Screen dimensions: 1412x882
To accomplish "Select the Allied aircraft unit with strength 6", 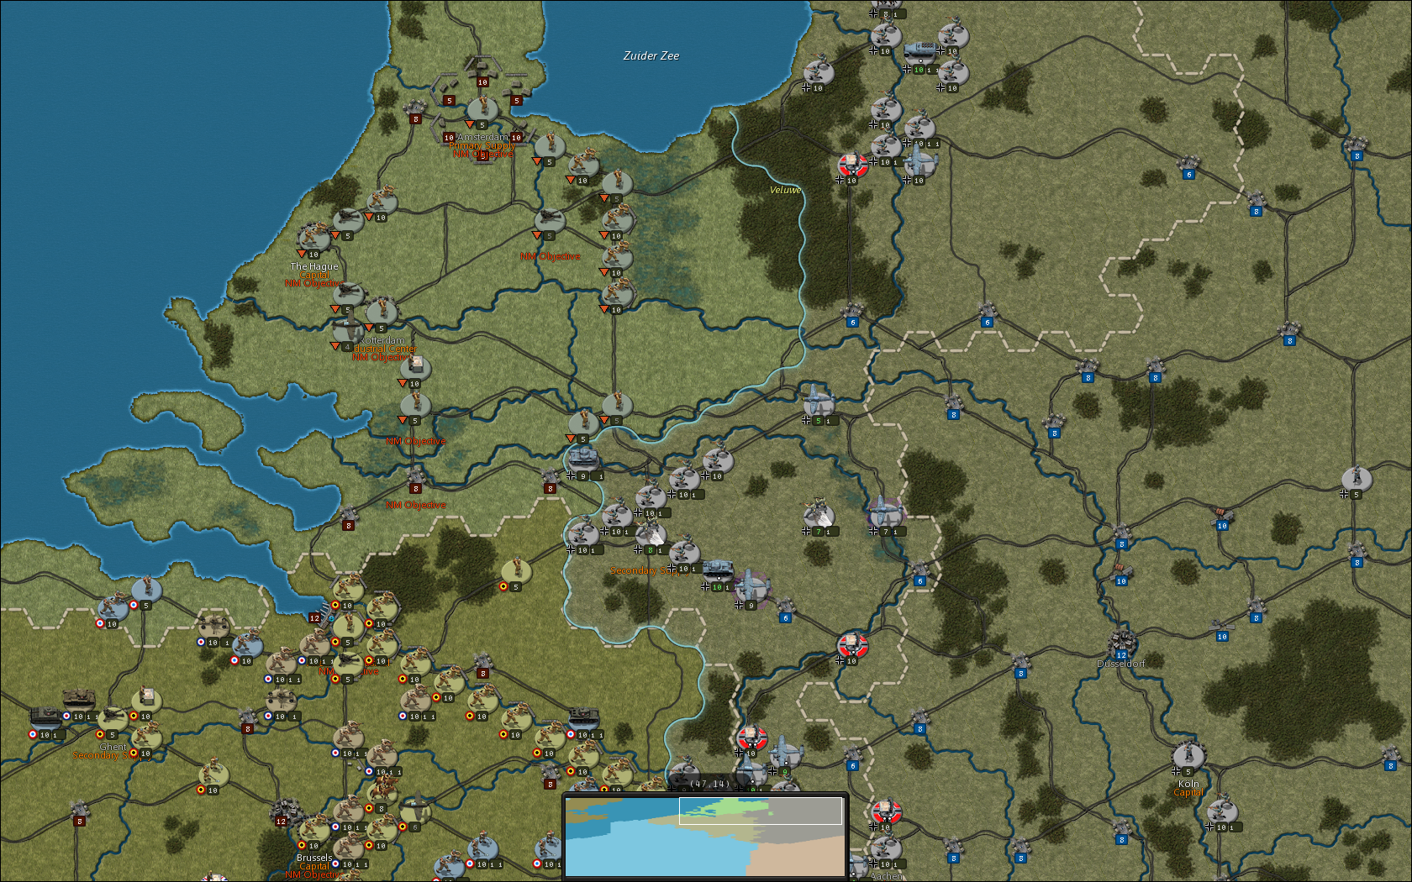I will pyautogui.click(x=415, y=811).
